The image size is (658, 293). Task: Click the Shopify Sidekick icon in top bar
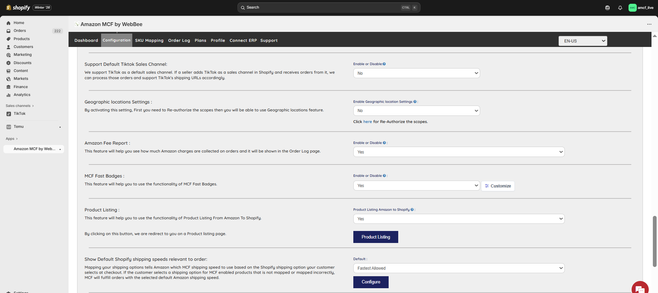click(607, 8)
